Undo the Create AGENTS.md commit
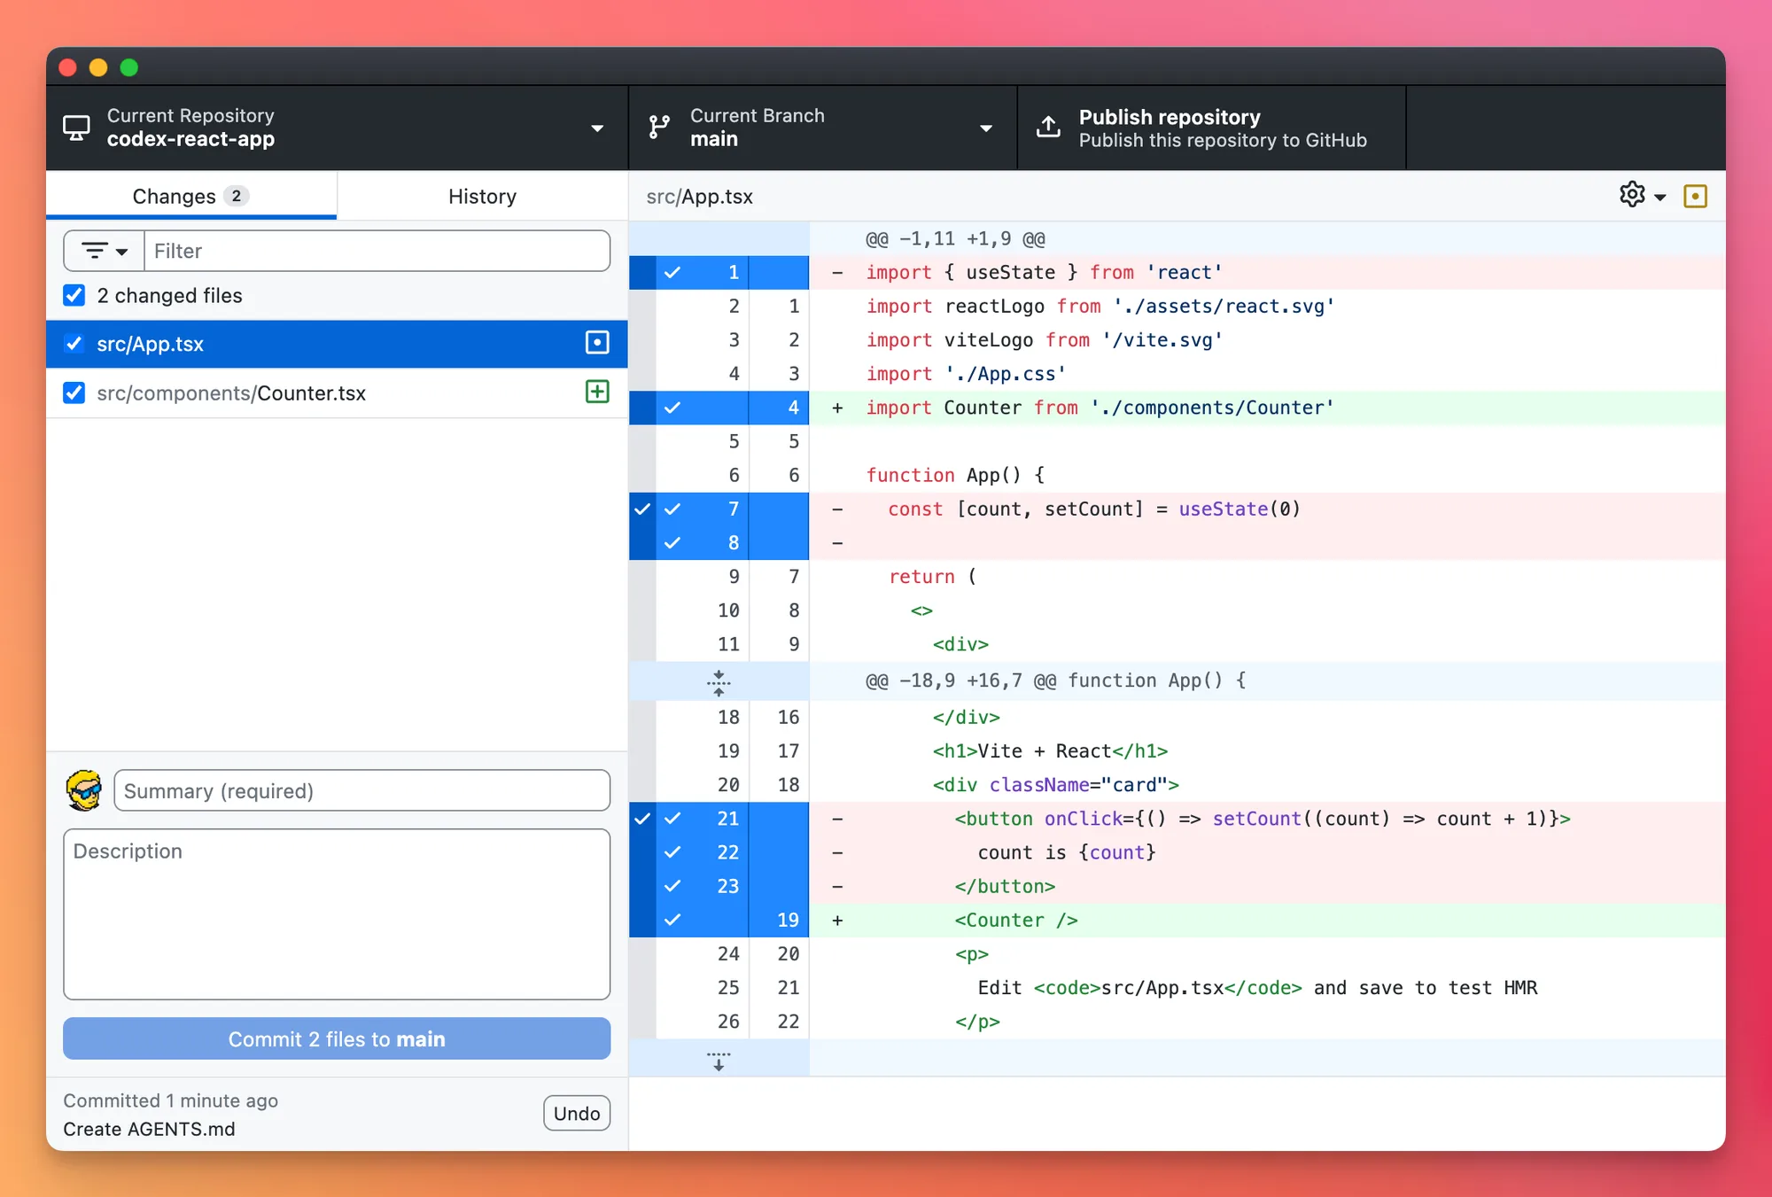 coord(577,1114)
